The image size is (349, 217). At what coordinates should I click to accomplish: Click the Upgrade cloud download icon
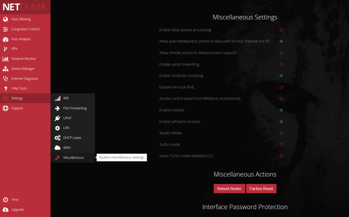click(5, 210)
